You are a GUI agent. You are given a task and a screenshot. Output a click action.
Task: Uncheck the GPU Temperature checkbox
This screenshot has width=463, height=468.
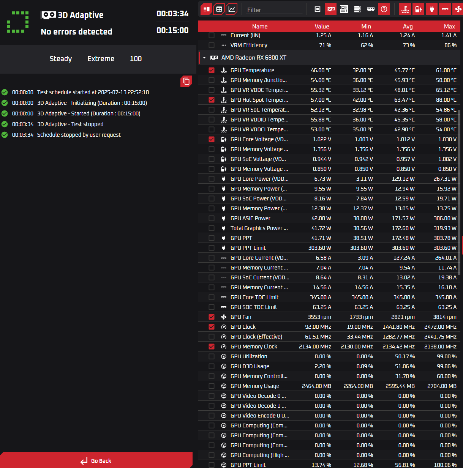pos(212,70)
